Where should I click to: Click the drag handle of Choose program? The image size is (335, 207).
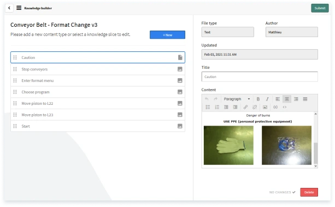[x=15, y=92]
